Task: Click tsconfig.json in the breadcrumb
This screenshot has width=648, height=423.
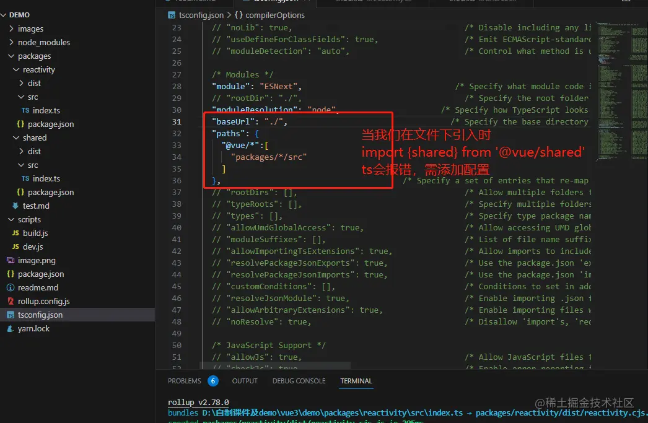Action: click(201, 15)
